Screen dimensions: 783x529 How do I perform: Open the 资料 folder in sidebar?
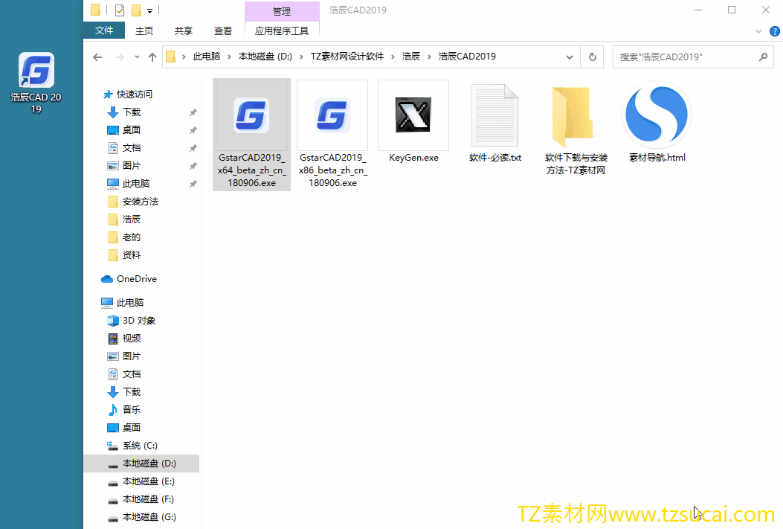(132, 255)
